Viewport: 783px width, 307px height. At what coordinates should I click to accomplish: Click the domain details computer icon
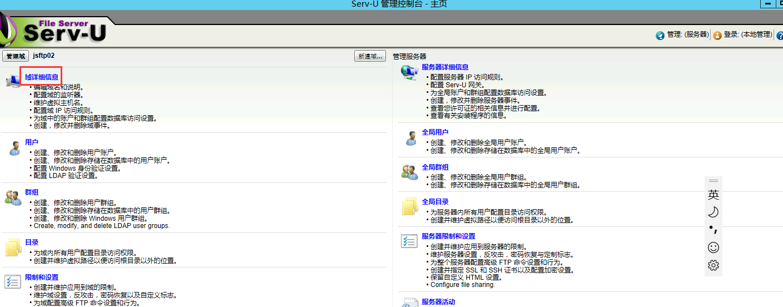(x=13, y=82)
